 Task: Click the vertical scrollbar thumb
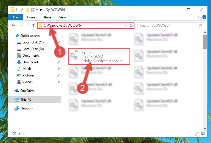click(x=205, y=42)
